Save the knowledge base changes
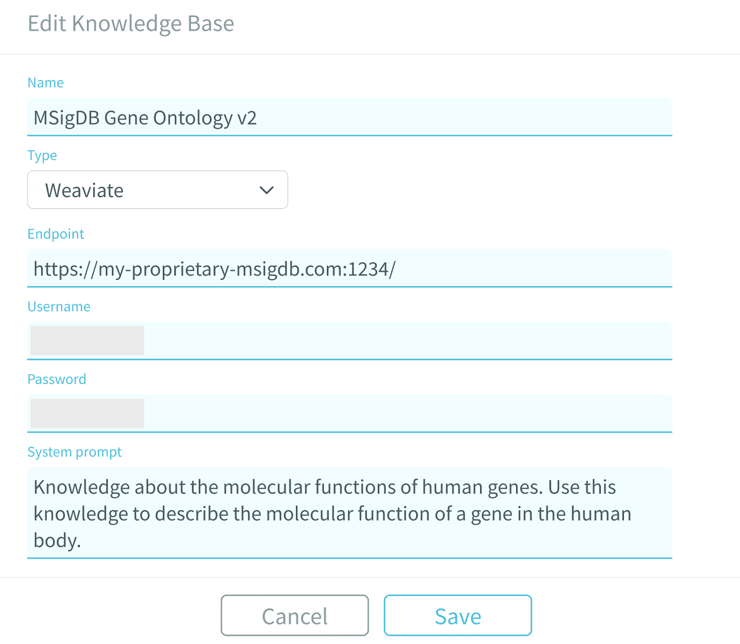This screenshot has width=740, height=644. (x=457, y=615)
